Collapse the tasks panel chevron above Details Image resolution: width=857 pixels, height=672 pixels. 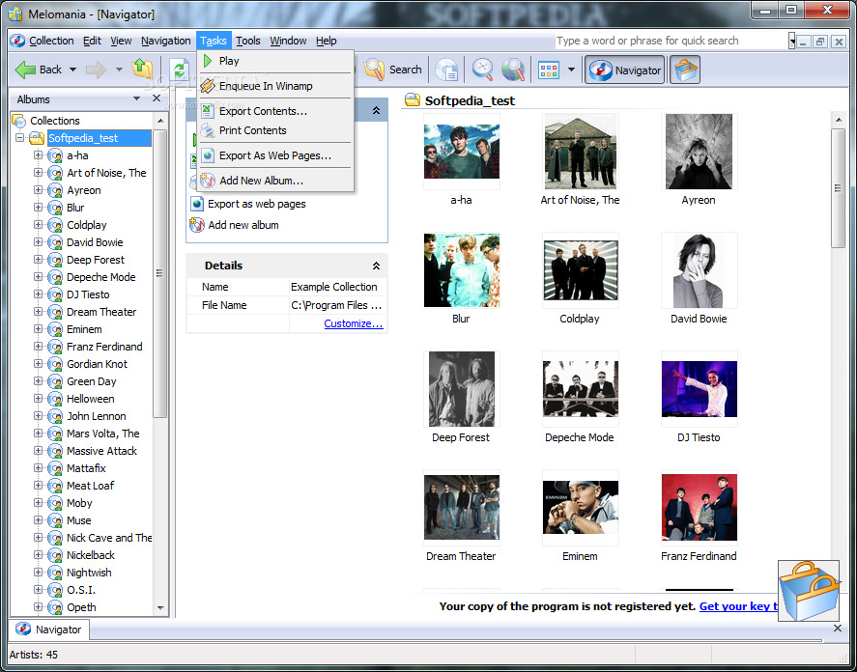tap(376, 110)
